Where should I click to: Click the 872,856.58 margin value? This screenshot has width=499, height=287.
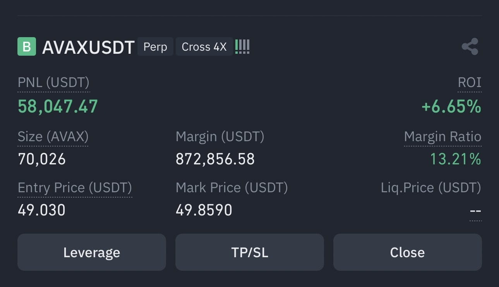click(x=215, y=159)
